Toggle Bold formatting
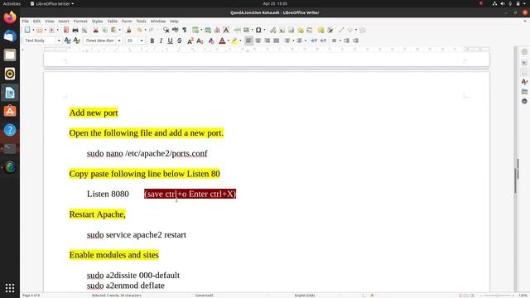Image resolution: width=530 pixels, height=298 pixels. click(152, 41)
